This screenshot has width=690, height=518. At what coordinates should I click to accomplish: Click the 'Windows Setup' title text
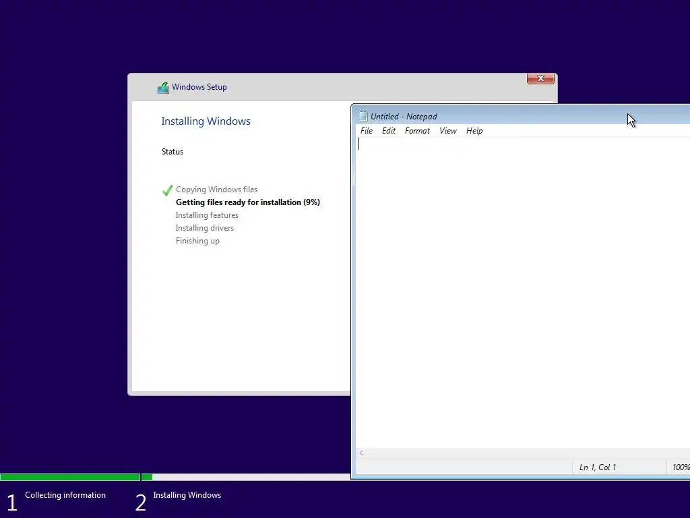(199, 87)
